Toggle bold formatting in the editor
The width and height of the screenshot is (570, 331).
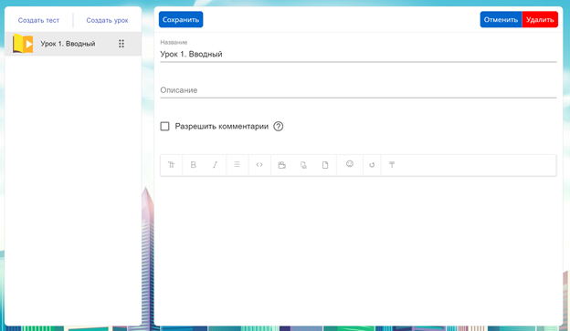click(194, 165)
